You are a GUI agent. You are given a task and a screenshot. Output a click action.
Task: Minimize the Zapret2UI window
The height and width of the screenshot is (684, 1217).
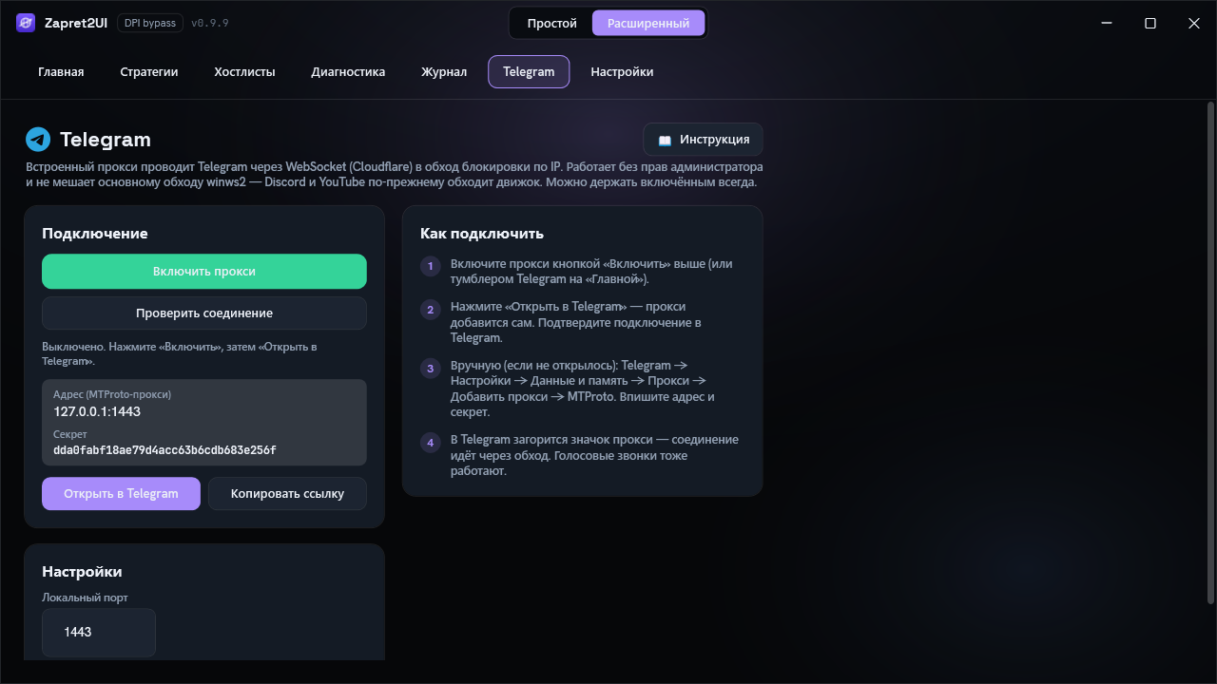(1107, 23)
